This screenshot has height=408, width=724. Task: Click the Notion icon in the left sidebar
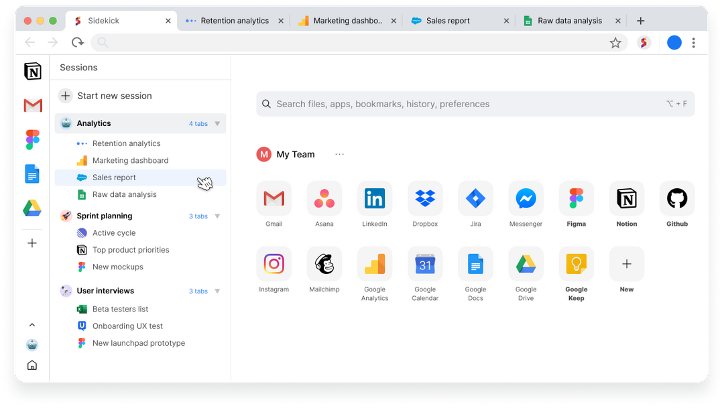click(32, 71)
